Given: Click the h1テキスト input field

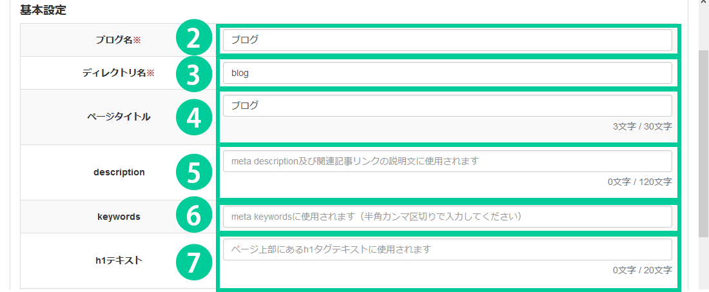Looking at the screenshot, I should click(447, 249).
